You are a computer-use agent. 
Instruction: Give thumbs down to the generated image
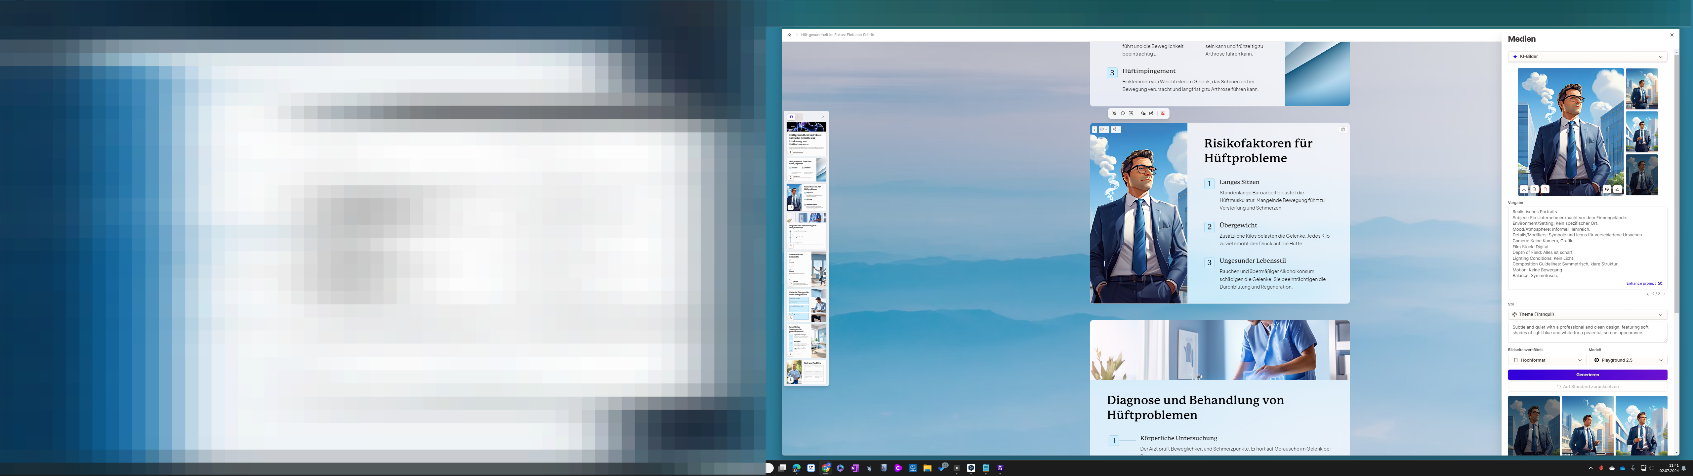coord(1607,189)
